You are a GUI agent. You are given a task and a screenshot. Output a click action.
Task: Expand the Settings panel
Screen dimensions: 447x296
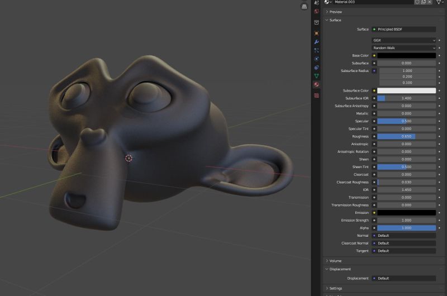coord(336,289)
